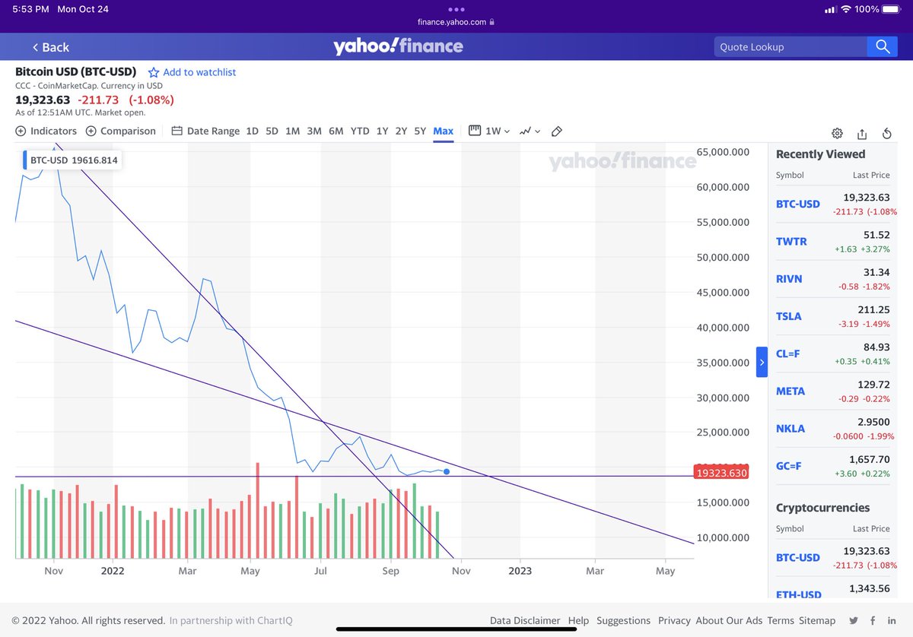Click the star Add to watchlist icon
Image resolution: width=913 pixels, height=637 pixels.
click(x=154, y=72)
